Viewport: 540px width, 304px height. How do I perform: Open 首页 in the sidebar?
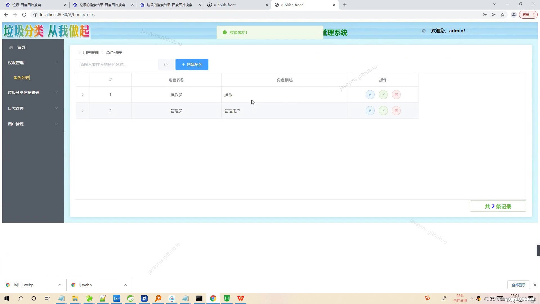pyautogui.click(x=21, y=47)
